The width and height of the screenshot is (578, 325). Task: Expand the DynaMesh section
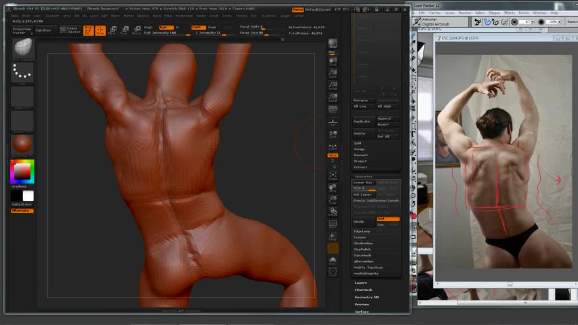coord(362,255)
